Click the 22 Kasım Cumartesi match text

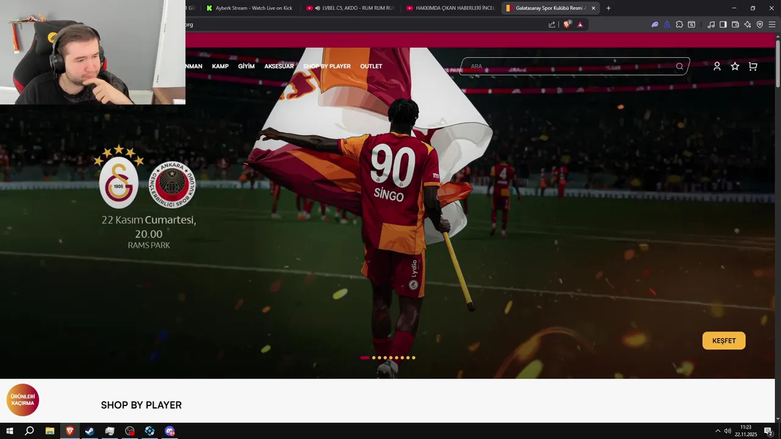click(x=149, y=227)
